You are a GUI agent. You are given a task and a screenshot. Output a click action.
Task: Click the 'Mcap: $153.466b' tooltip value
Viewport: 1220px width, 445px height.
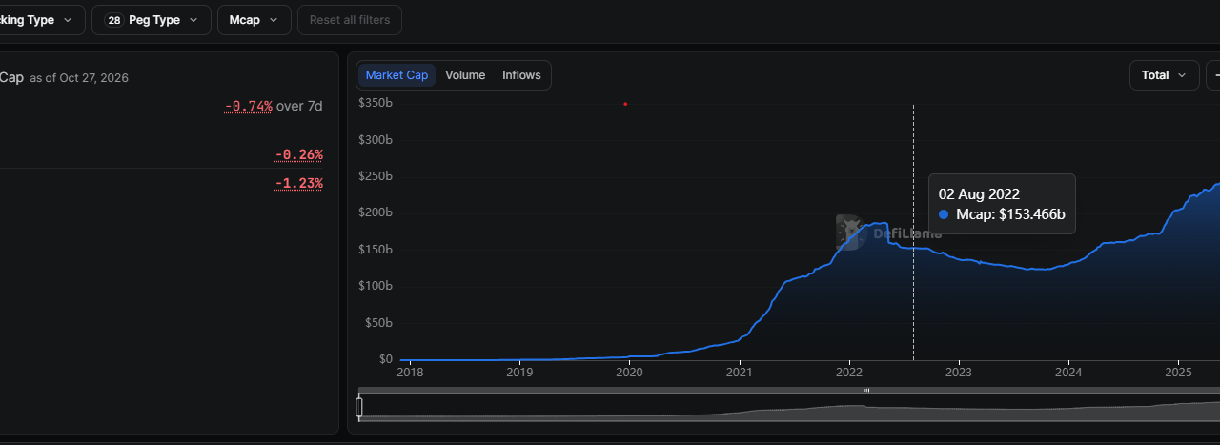coord(1010,215)
